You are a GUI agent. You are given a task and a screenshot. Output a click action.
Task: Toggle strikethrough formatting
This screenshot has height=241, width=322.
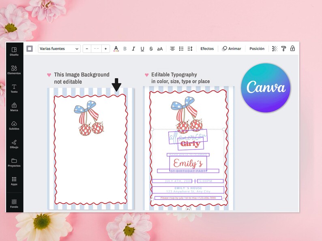[x=151, y=49]
